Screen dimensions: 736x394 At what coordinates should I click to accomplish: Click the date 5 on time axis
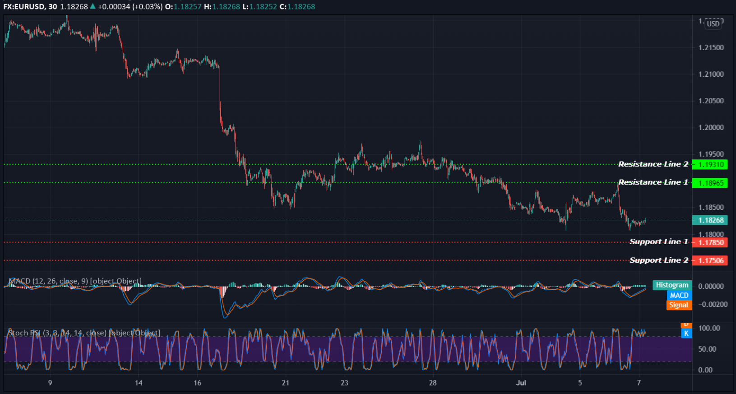tap(580, 383)
